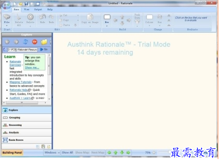The width and height of the screenshot is (219, 165).
Task: Click the red Stop icon in Explore panel
Action: point(35,42)
